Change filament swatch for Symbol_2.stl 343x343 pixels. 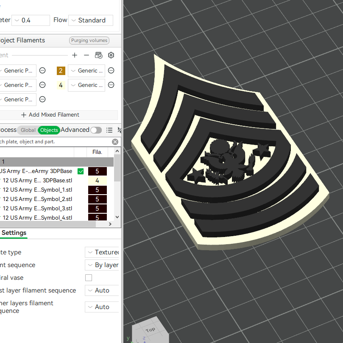(x=98, y=199)
